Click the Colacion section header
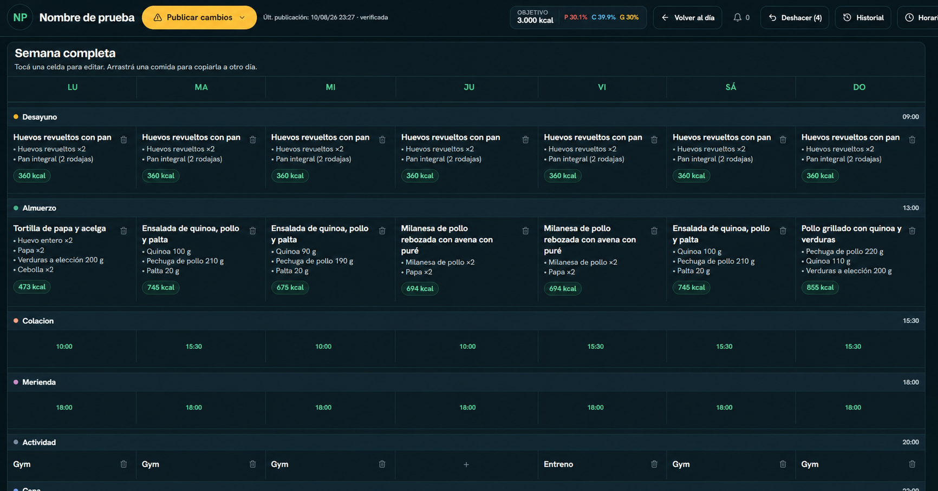 click(466, 321)
